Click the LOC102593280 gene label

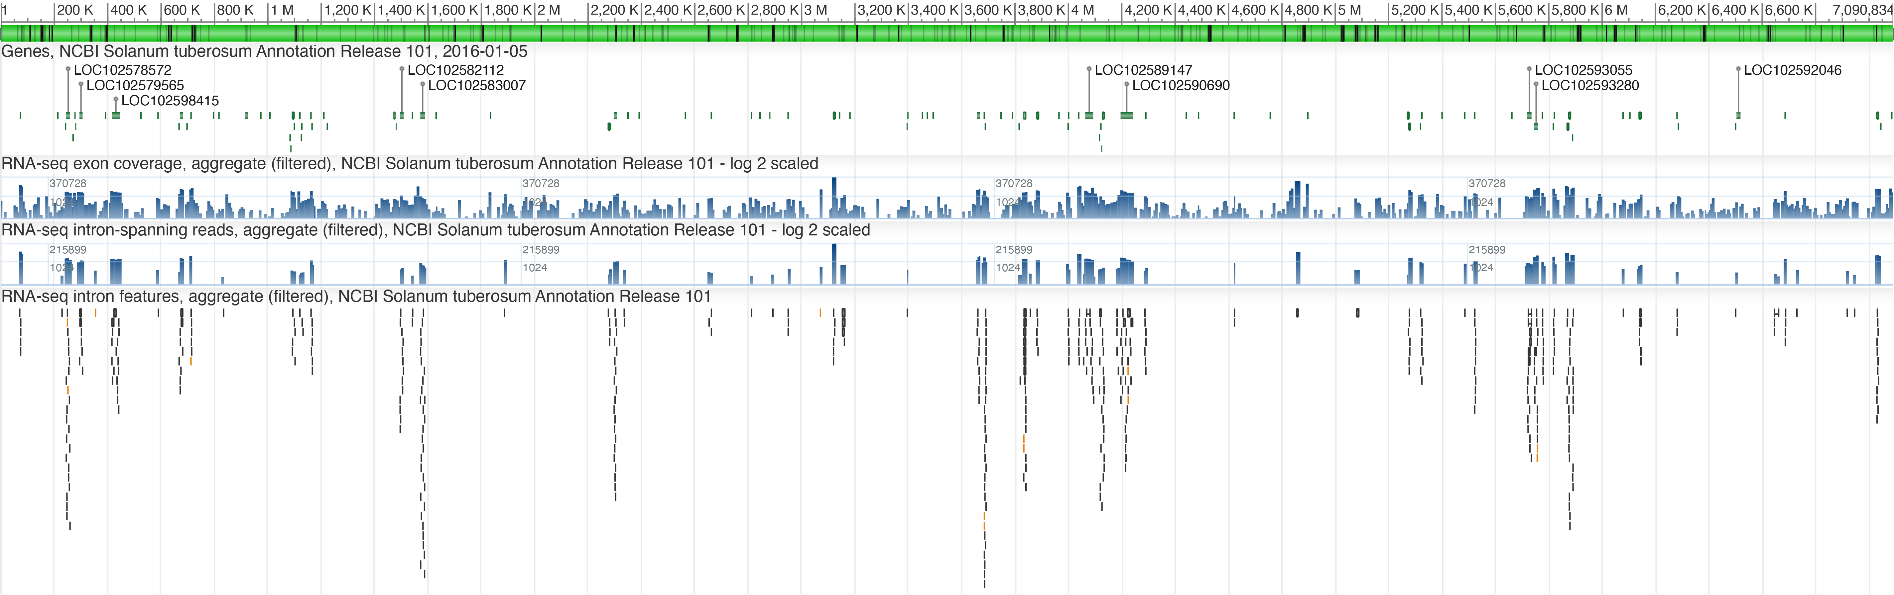tap(1590, 85)
